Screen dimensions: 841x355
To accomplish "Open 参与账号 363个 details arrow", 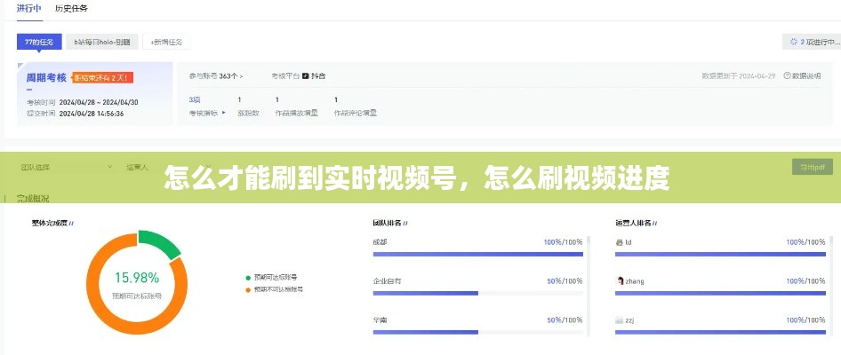I will click(241, 76).
